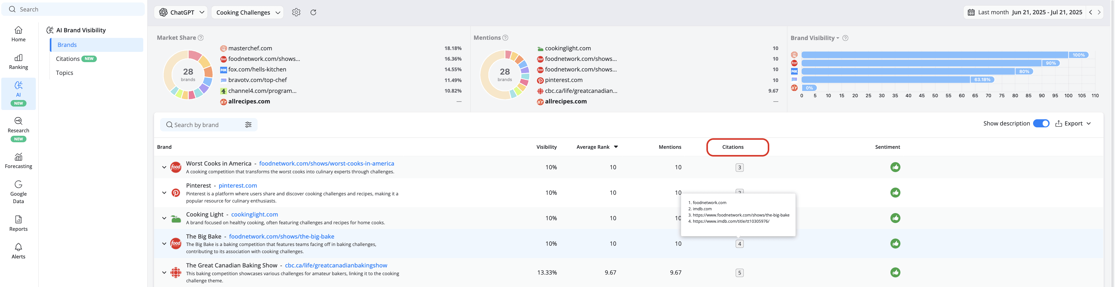The width and height of the screenshot is (1115, 287).
Task: Open the Topics menu item
Action: coord(64,73)
